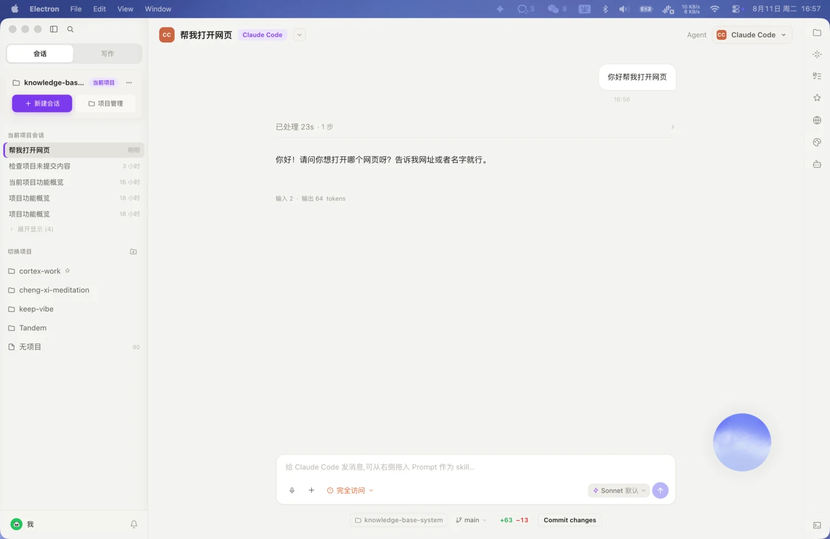830x539 pixels.
Task: Expand the 已处理 23s · 1 步 row
Action: [x=475, y=127]
